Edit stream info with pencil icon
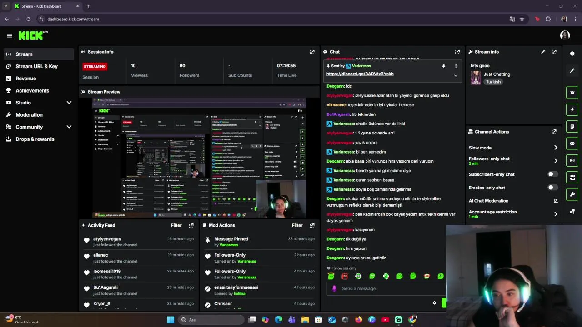This screenshot has height=327, width=582. 543,52
